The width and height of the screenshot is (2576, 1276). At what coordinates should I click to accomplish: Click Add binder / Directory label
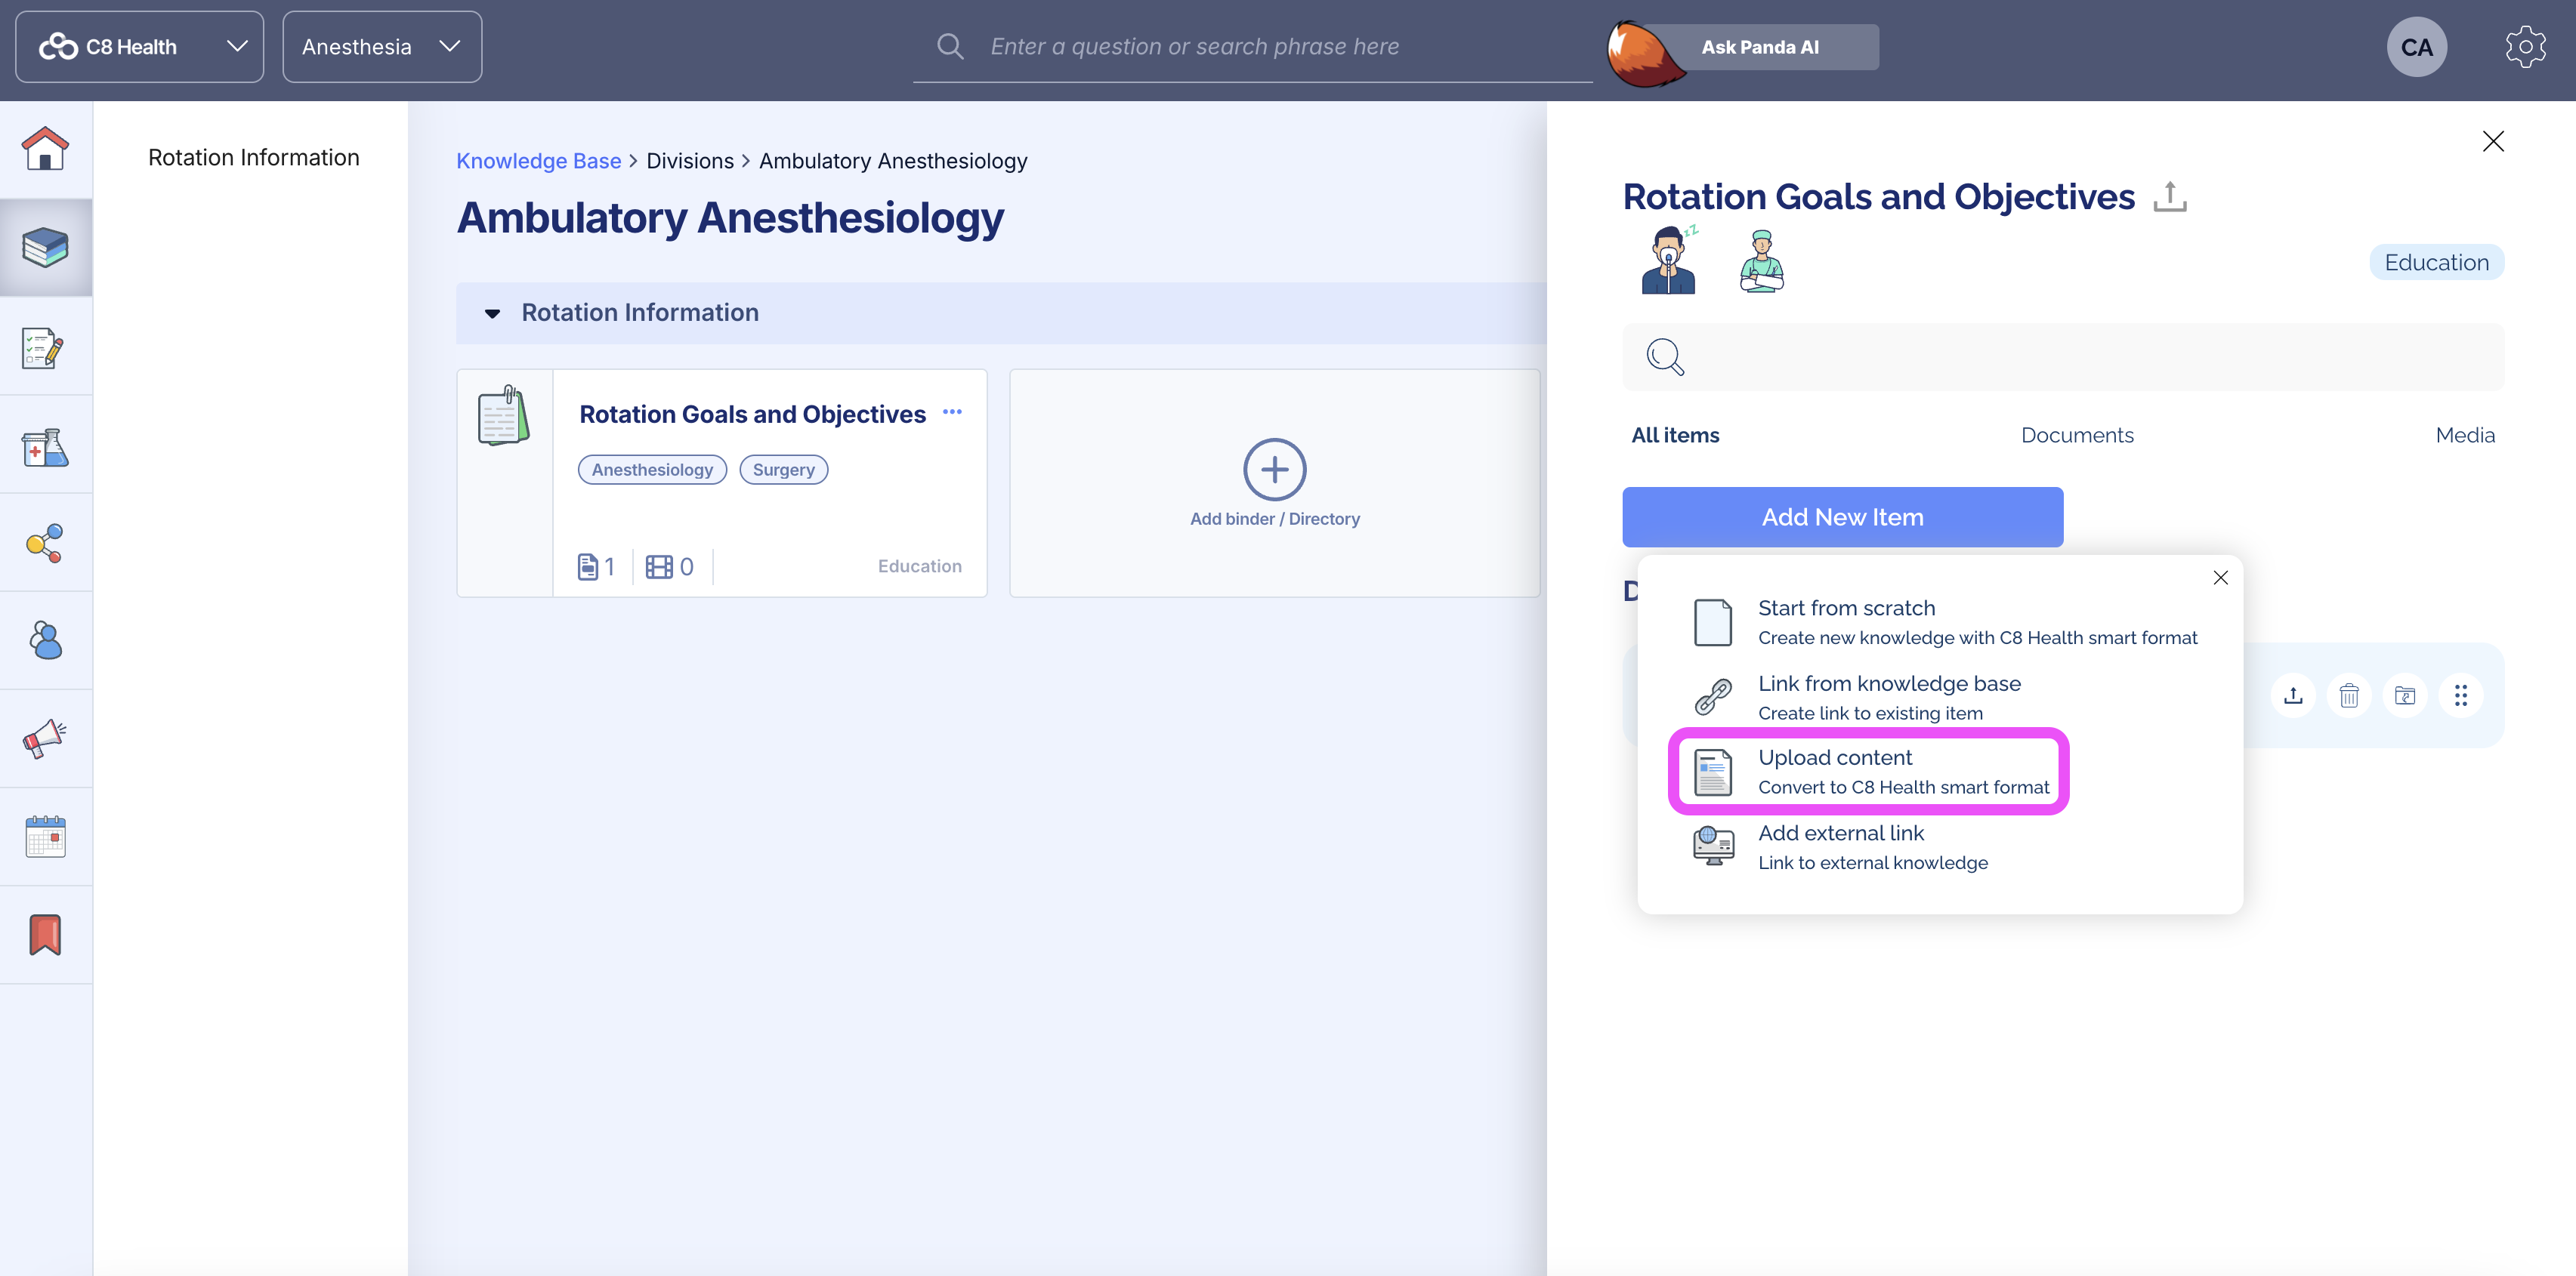click(x=1274, y=519)
